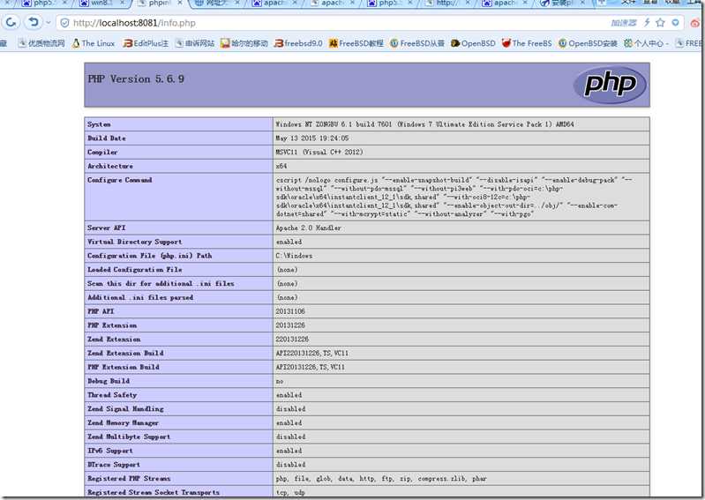Open the OpenBSD安装 bookmark
This screenshot has height=500, width=705.
(x=588, y=43)
